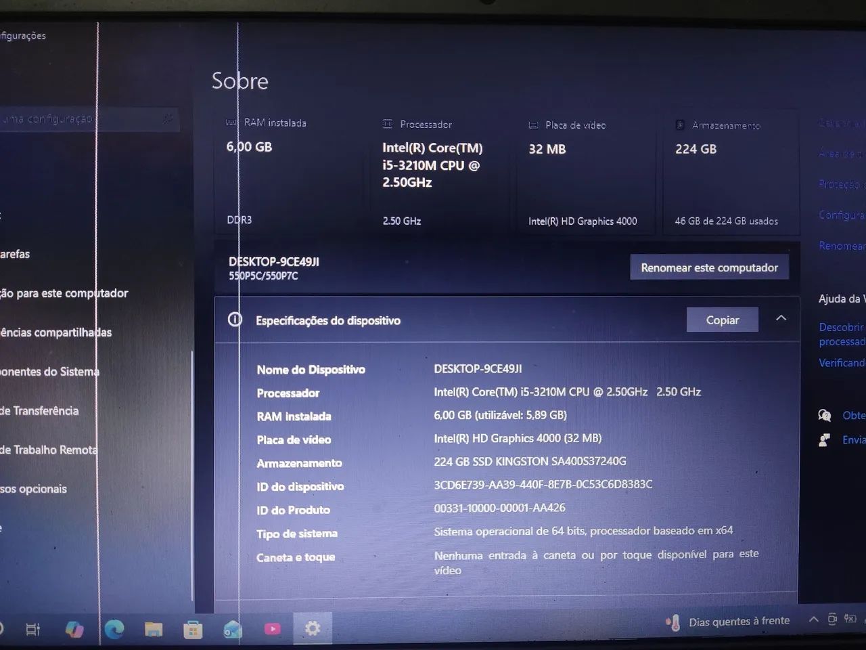Select 'ências compartilhadas' sidebar item

(56, 332)
